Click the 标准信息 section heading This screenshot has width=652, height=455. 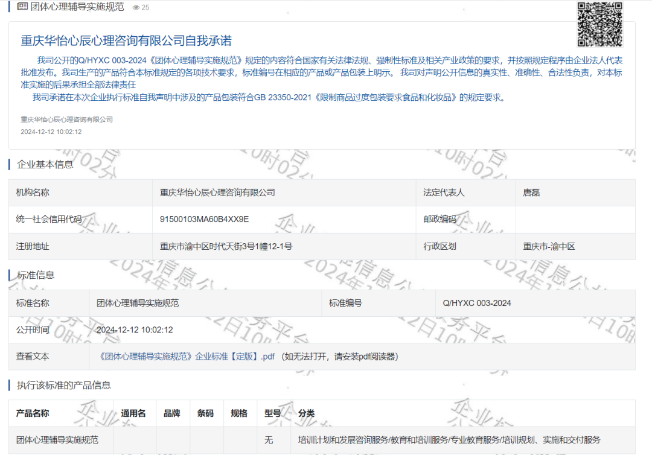click(36, 275)
